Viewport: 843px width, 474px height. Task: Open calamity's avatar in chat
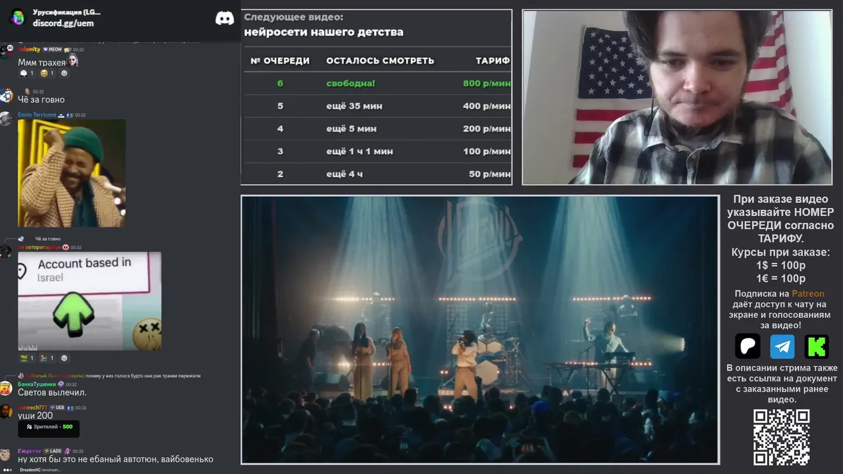point(6,51)
